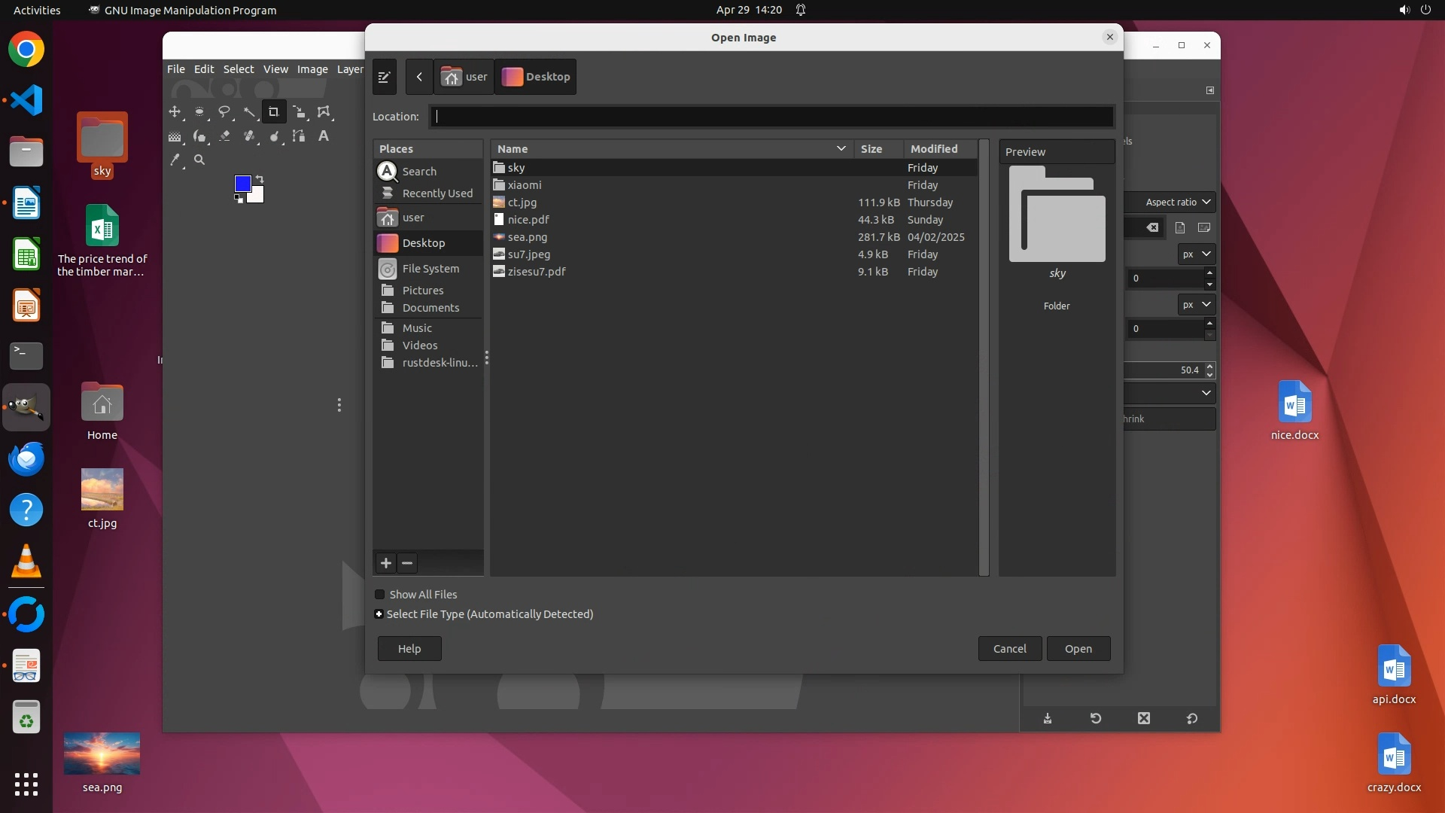Select the Zoom magnifier tool
This screenshot has height=813, width=1445.
tap(199, 160)
